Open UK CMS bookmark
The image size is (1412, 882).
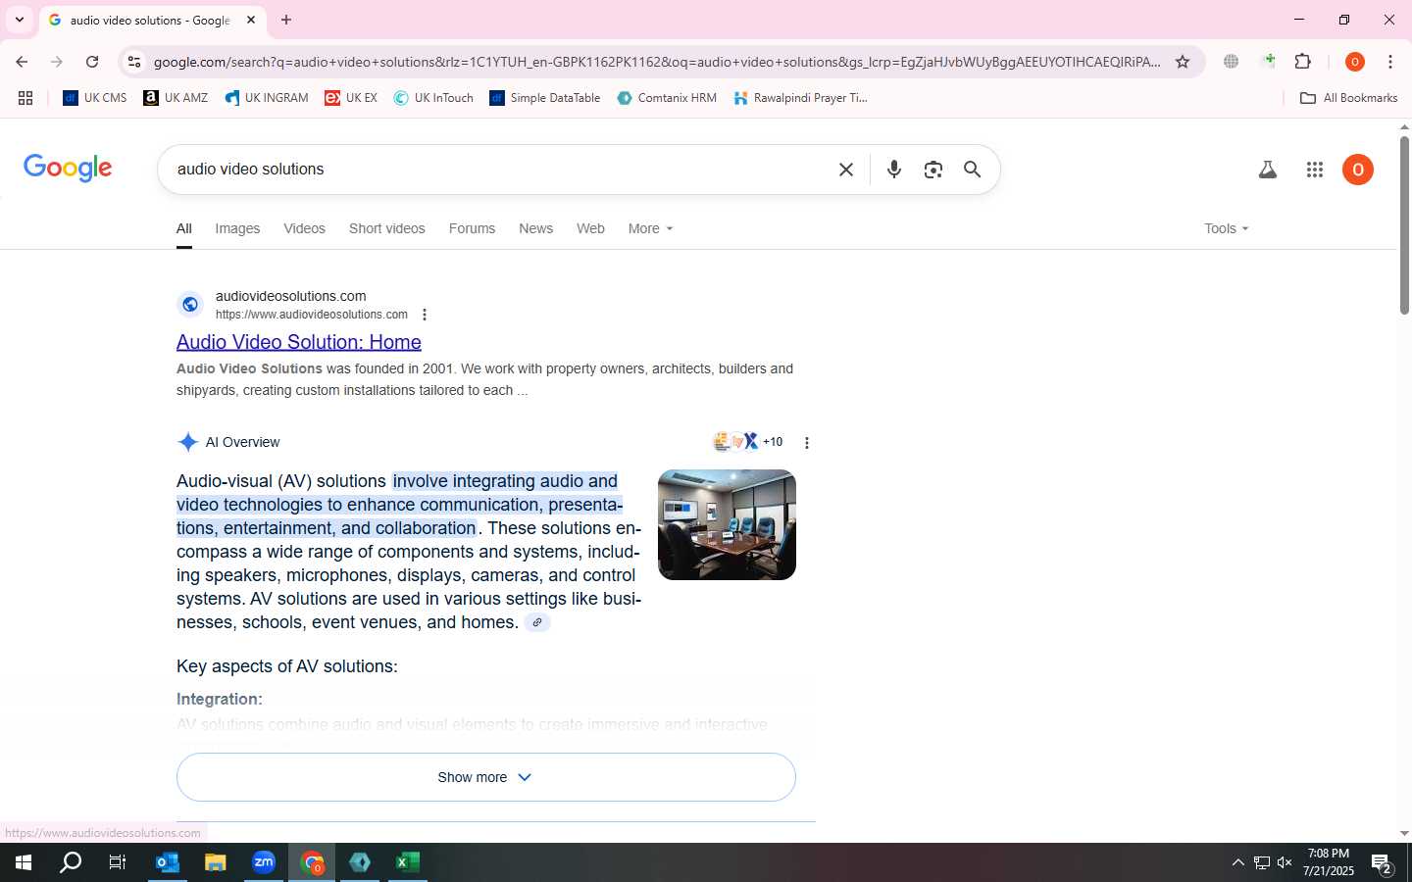click(x=95, y=98)
